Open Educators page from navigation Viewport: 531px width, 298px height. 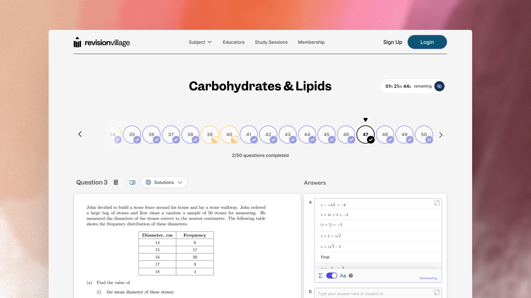click(x=234, y=42)
